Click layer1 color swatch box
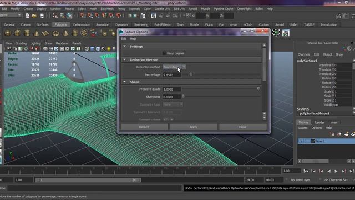 click(313, 141)
